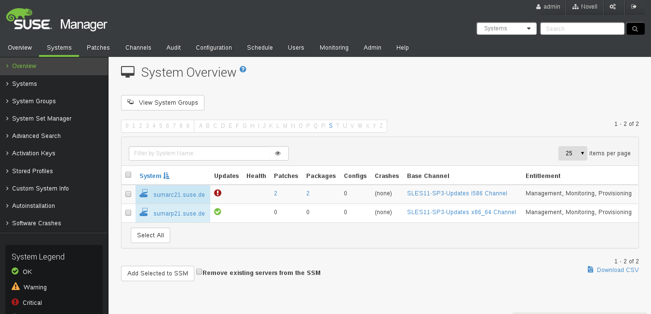
Task: Click the SUSE Manager logo
Action: coord(56,20)
